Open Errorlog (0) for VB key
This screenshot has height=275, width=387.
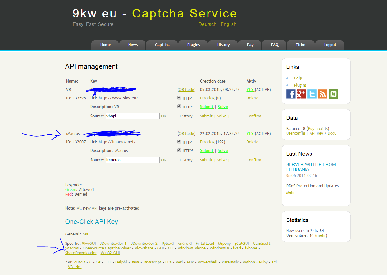pos(207,98)
